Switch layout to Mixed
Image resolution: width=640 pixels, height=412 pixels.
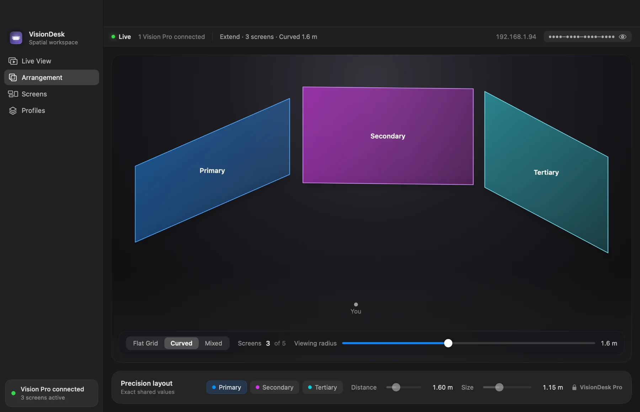click(213, 343)
